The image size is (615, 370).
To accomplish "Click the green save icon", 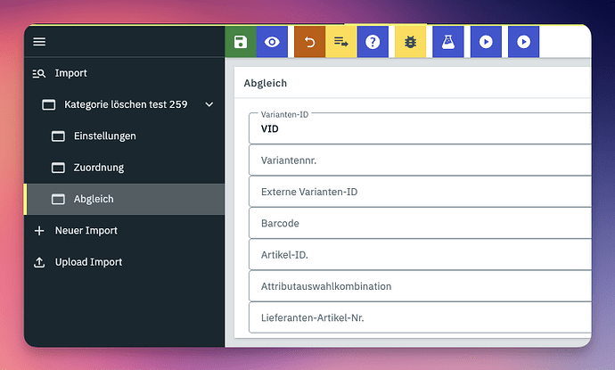I will 240,42.
